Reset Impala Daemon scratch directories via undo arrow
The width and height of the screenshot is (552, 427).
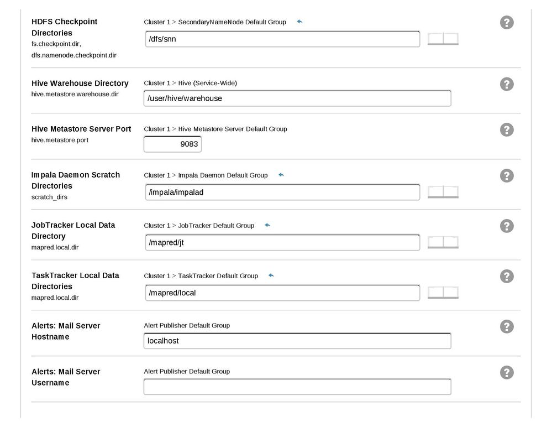[280, 174]
